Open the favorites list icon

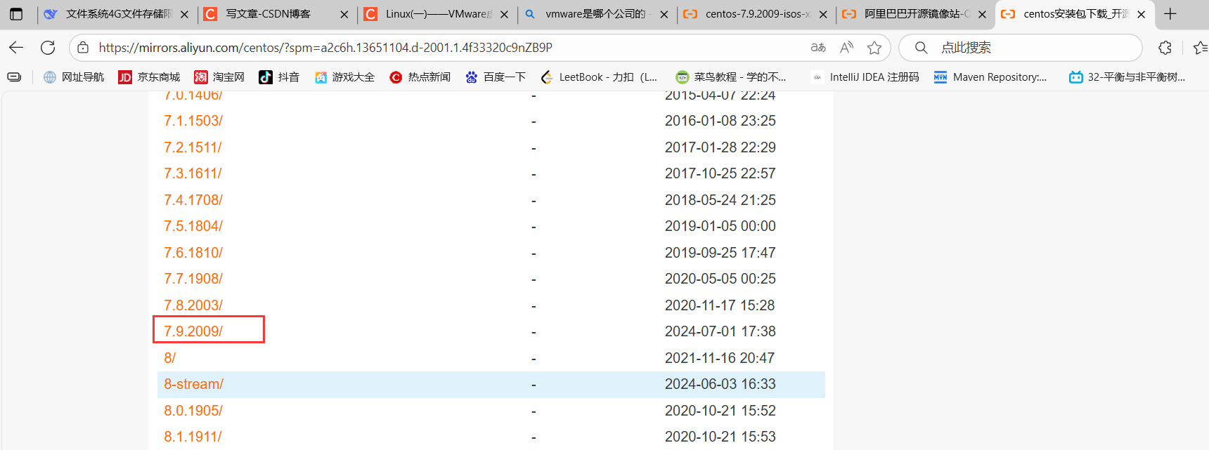[1201, 48]
